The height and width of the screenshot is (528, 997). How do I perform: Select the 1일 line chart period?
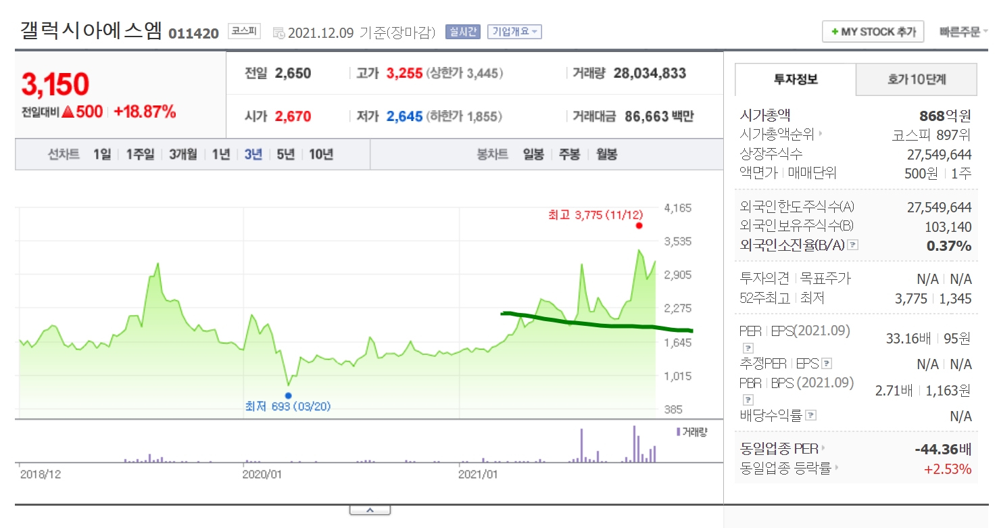pyautogui.click(x=102, y=154)
